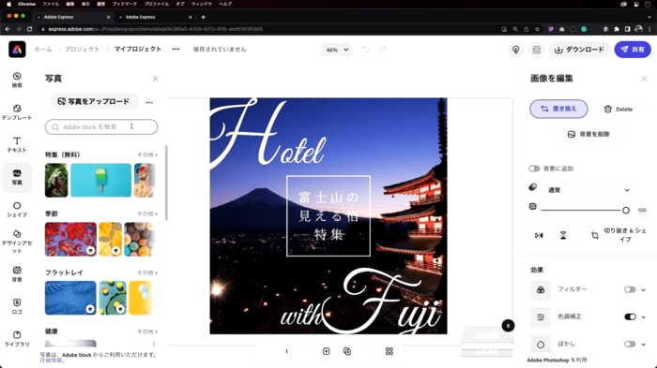Screen dimensions: 657x368
Task: Select the red leaves seasonal thumbnail
Action: tap(70, 239)
